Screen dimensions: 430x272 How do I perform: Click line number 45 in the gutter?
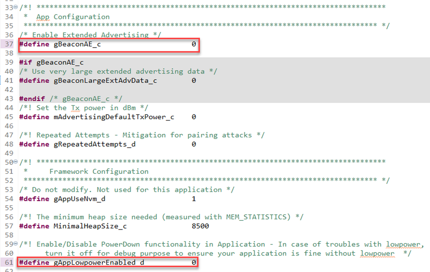coord(9,117)
